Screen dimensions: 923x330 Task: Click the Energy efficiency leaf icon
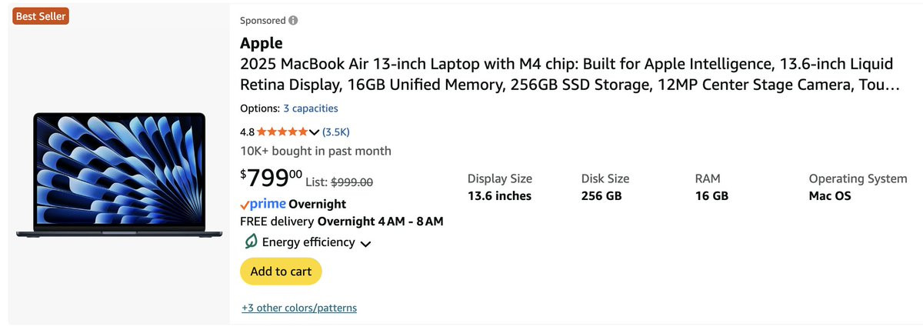(x=249, y=242)
